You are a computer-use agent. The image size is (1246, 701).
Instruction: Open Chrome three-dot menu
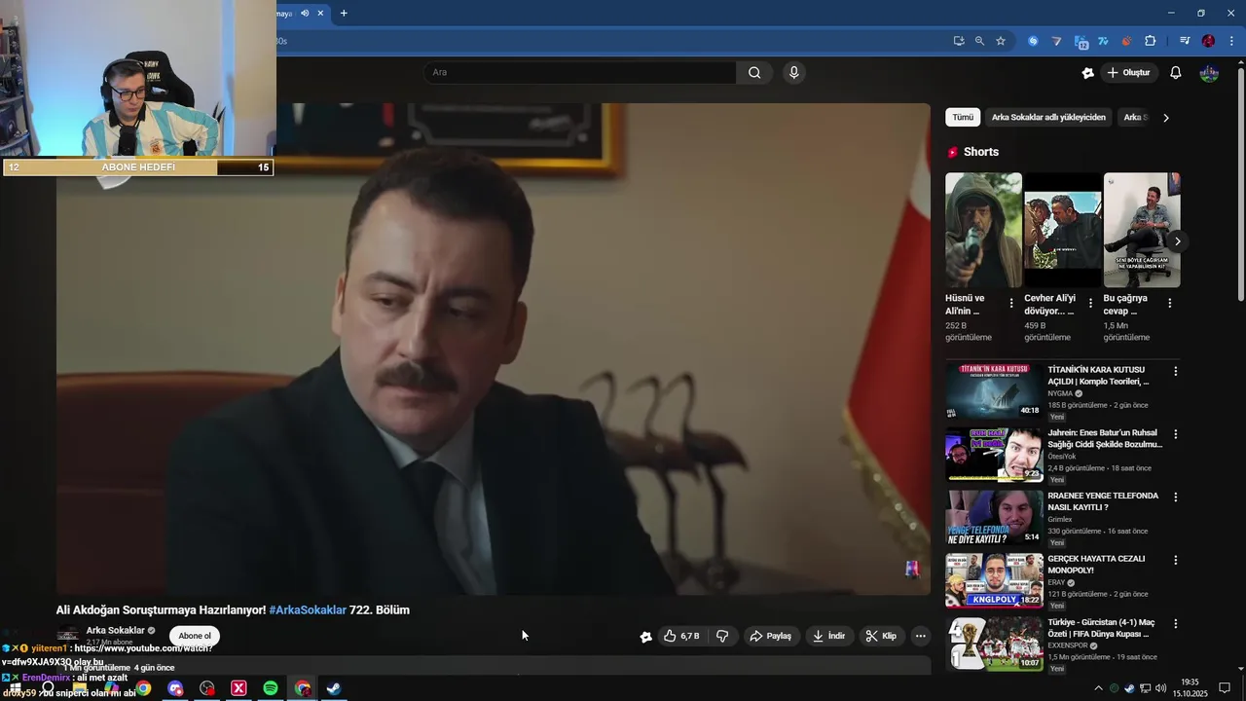1229,41
